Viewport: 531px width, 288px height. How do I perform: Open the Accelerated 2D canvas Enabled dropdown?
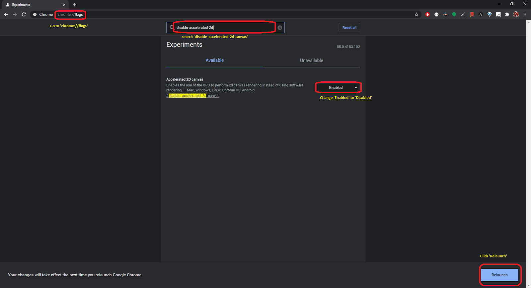338,88
